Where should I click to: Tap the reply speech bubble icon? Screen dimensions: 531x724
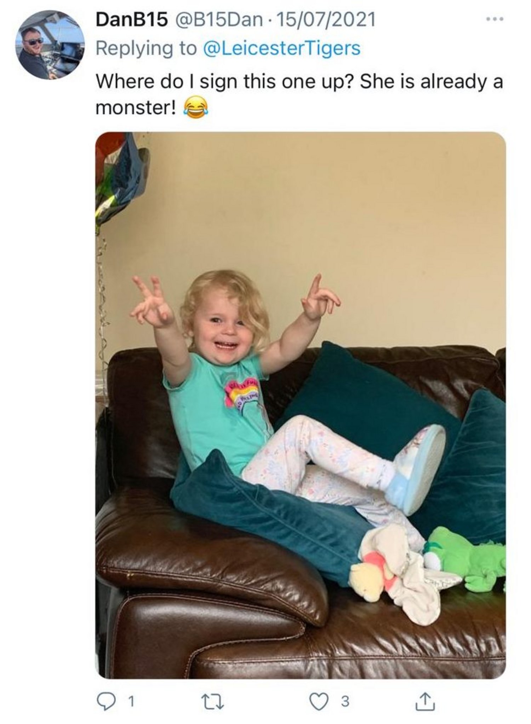(105, 701)
